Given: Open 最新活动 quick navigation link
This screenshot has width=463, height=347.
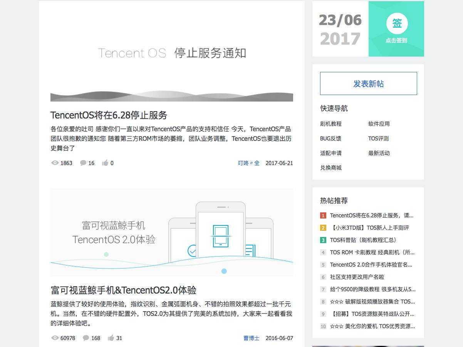Looking at the screenshot, I should pos(379,153).
